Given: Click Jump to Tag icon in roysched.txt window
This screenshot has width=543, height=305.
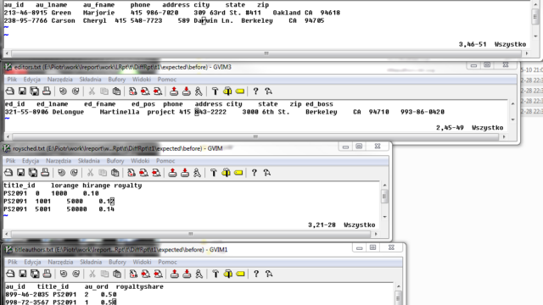Looking at the screenshot, I should 238,173.
